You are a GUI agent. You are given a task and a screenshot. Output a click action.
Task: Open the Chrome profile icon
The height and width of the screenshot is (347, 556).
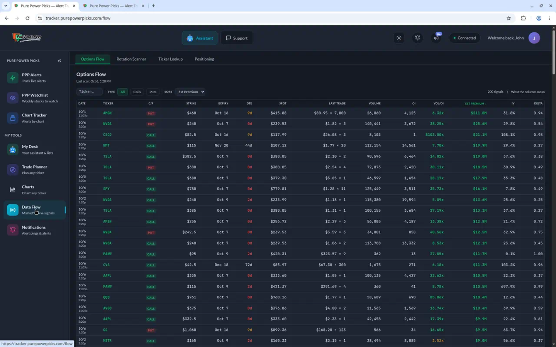539,18
